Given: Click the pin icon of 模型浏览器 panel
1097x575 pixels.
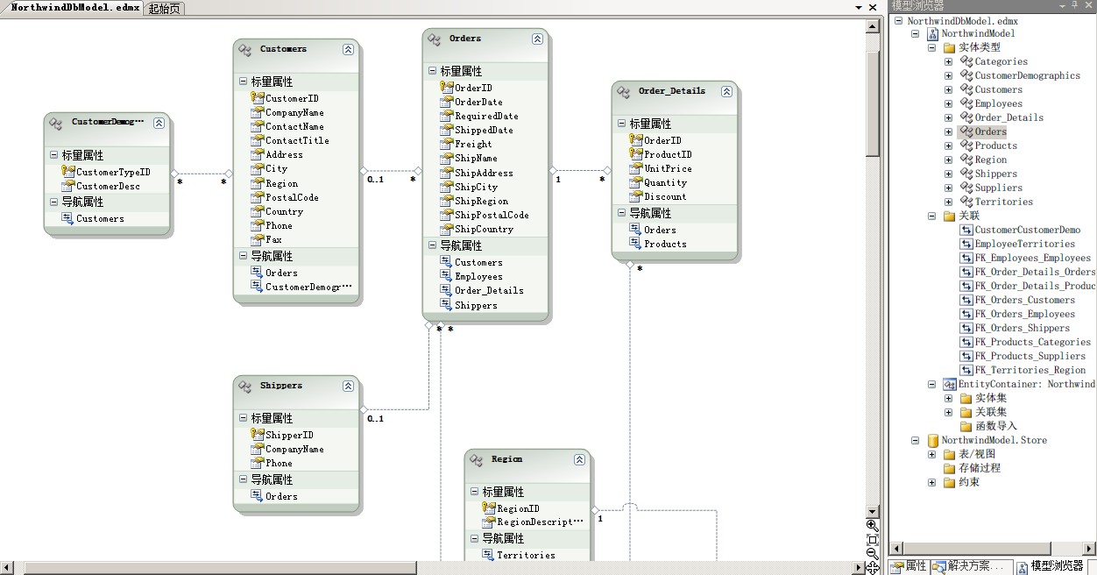Looking at the screenshot, I should (x=1075, y=5).
